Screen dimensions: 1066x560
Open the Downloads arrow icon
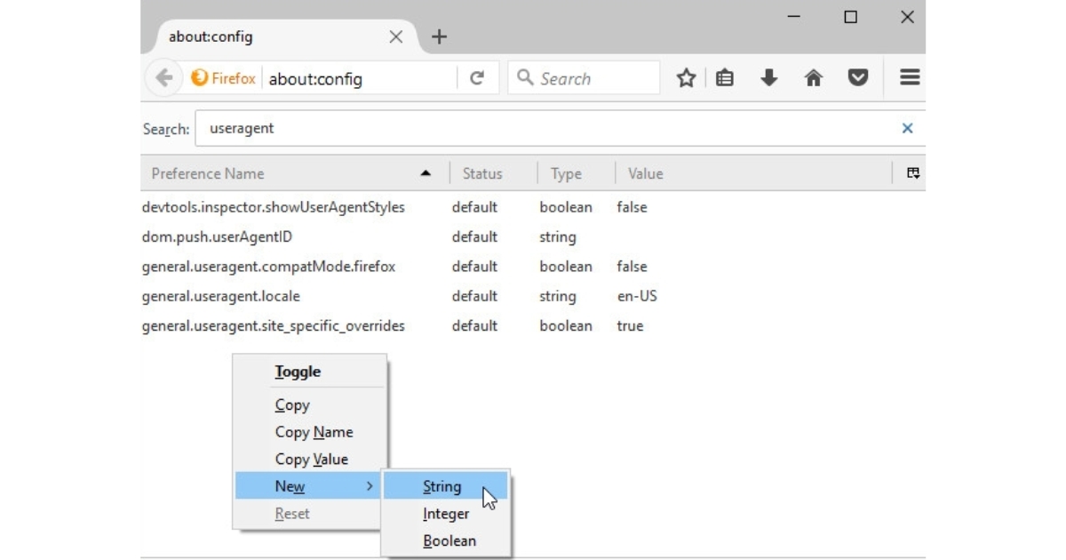click(768, 78)
